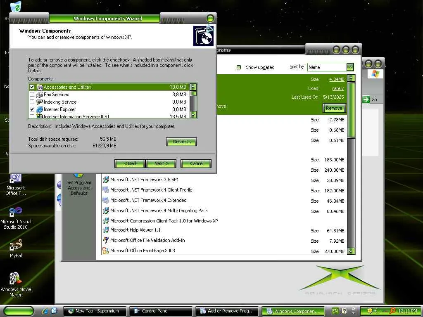The width and height of the screenshot is (423, 317).
Task: Proceed with the Next button
Action: [x=161, y=163]
